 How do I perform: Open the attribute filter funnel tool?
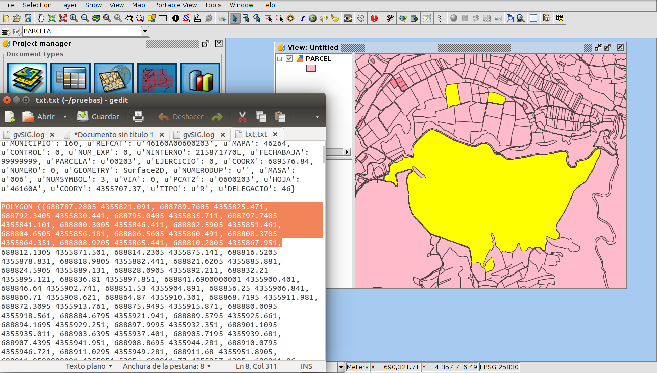point(301,18)
